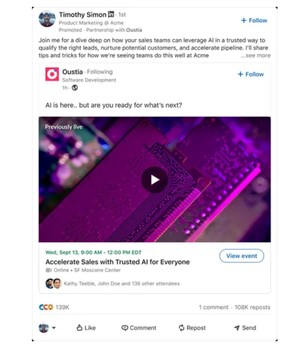Click the reaction emoji icons
The height and width of the screenshot is (352, 304).
(46, 307)
